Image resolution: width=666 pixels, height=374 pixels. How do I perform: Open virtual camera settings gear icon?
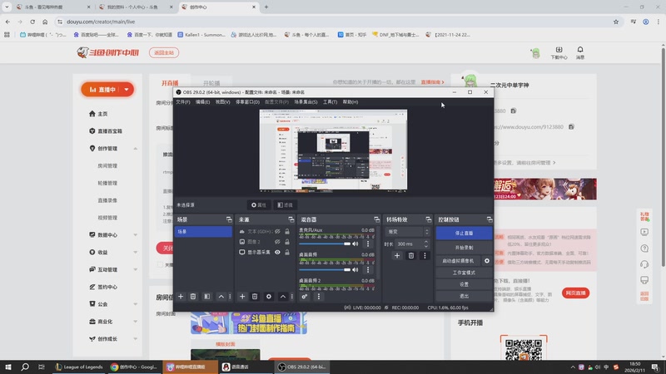pyautogui.click(x=487, y=261)
